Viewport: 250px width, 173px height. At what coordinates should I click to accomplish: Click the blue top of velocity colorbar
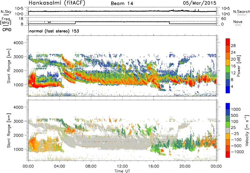pyautogui.click(x=228, y=106)
